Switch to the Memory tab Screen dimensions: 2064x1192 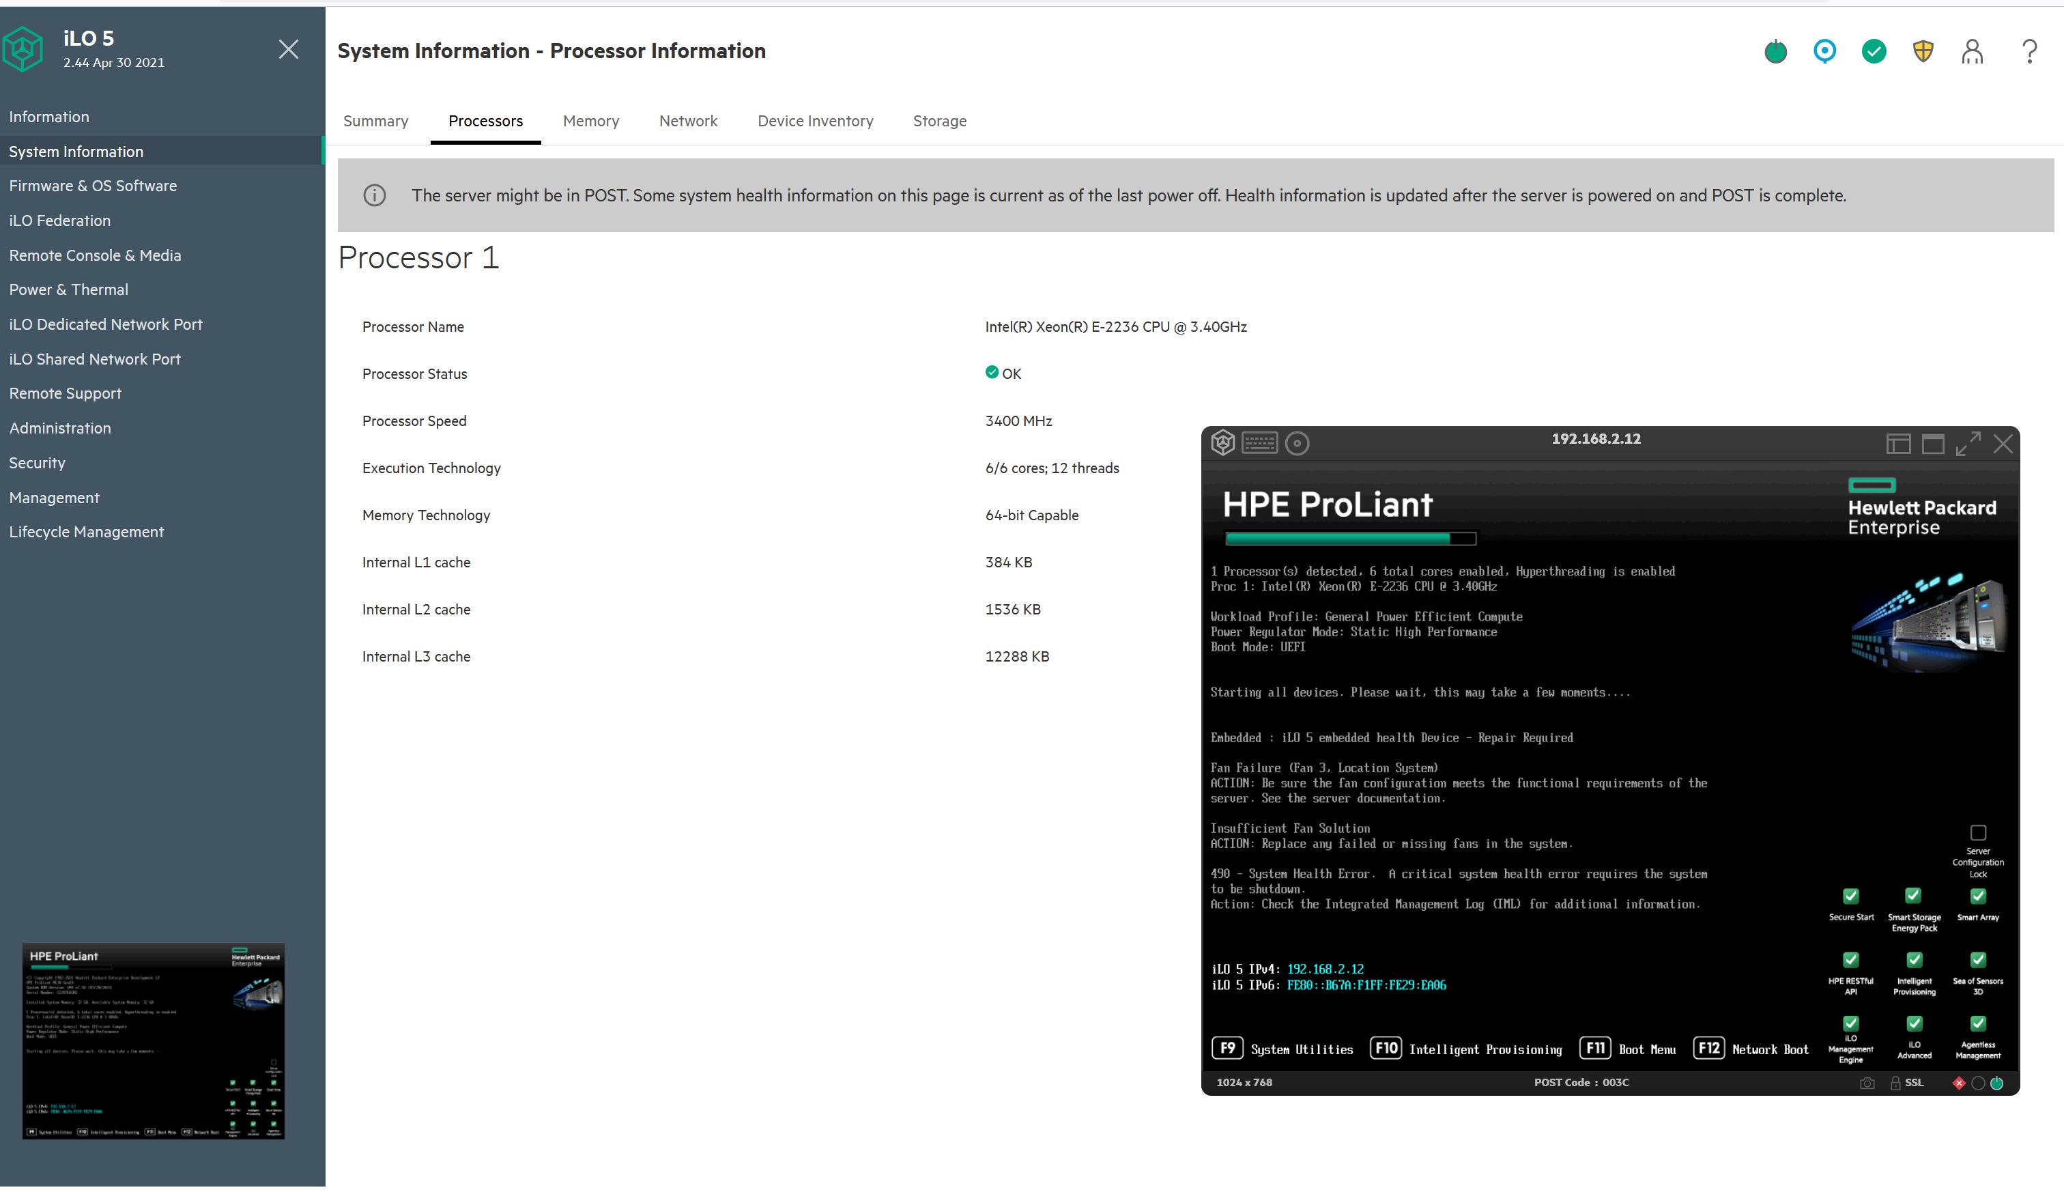point(590,121)
